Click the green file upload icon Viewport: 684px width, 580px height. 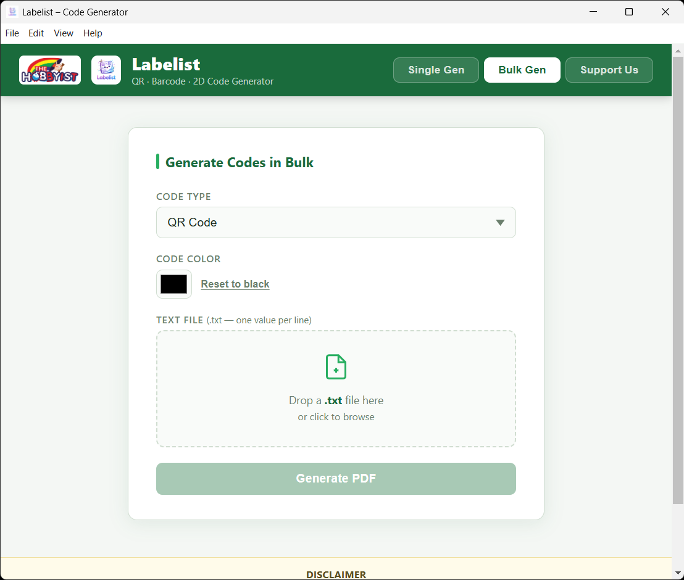pyautogui.click(x=336, y=367)
